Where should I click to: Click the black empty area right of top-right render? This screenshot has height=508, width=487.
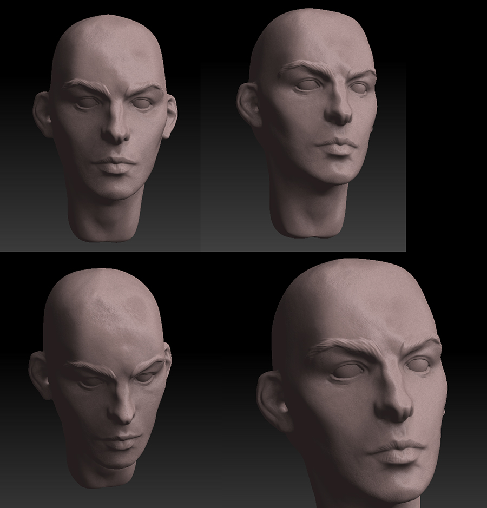tap(446, 127)
